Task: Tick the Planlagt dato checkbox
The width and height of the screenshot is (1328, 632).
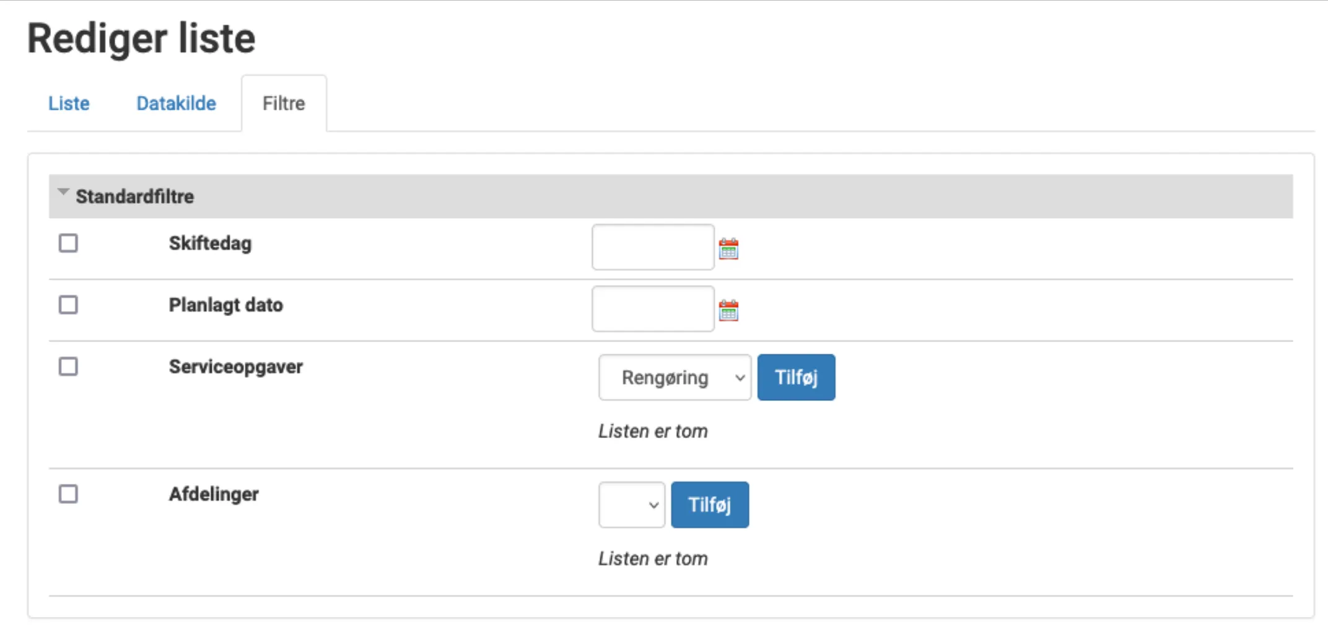Action: pyautogui.click(x=68, y=305)
